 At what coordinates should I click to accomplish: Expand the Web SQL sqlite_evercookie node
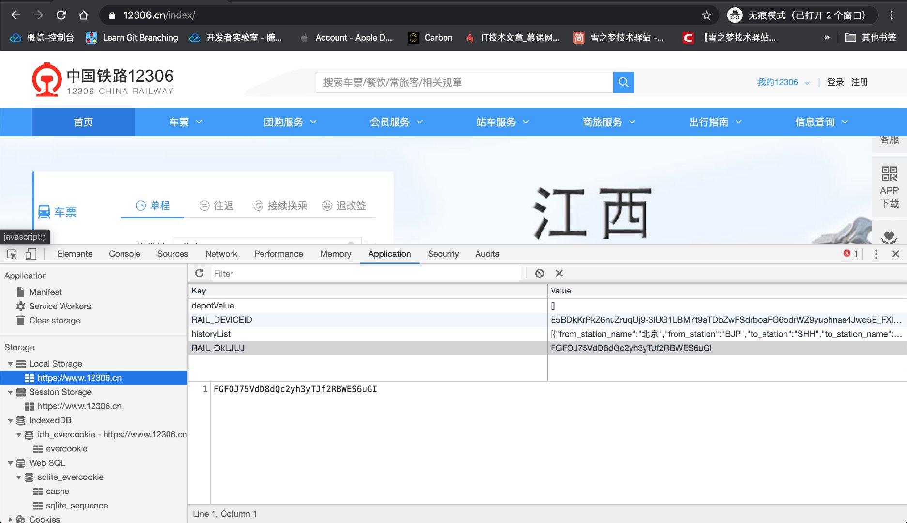(19, 477)
